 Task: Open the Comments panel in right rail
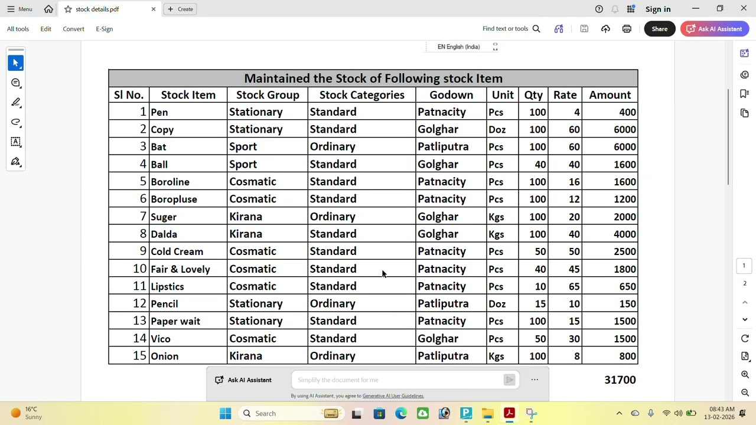coord(745,74)
